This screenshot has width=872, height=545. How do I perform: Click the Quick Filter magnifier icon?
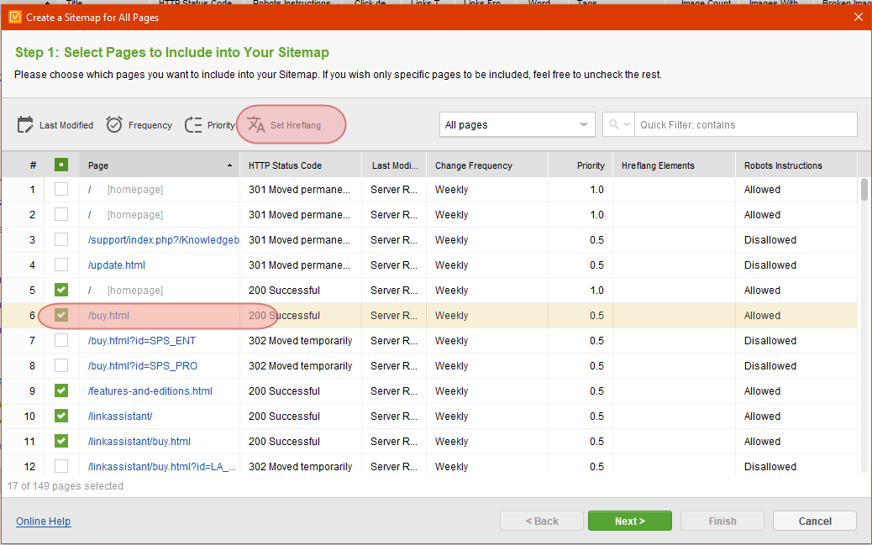(x=613, y=124)
